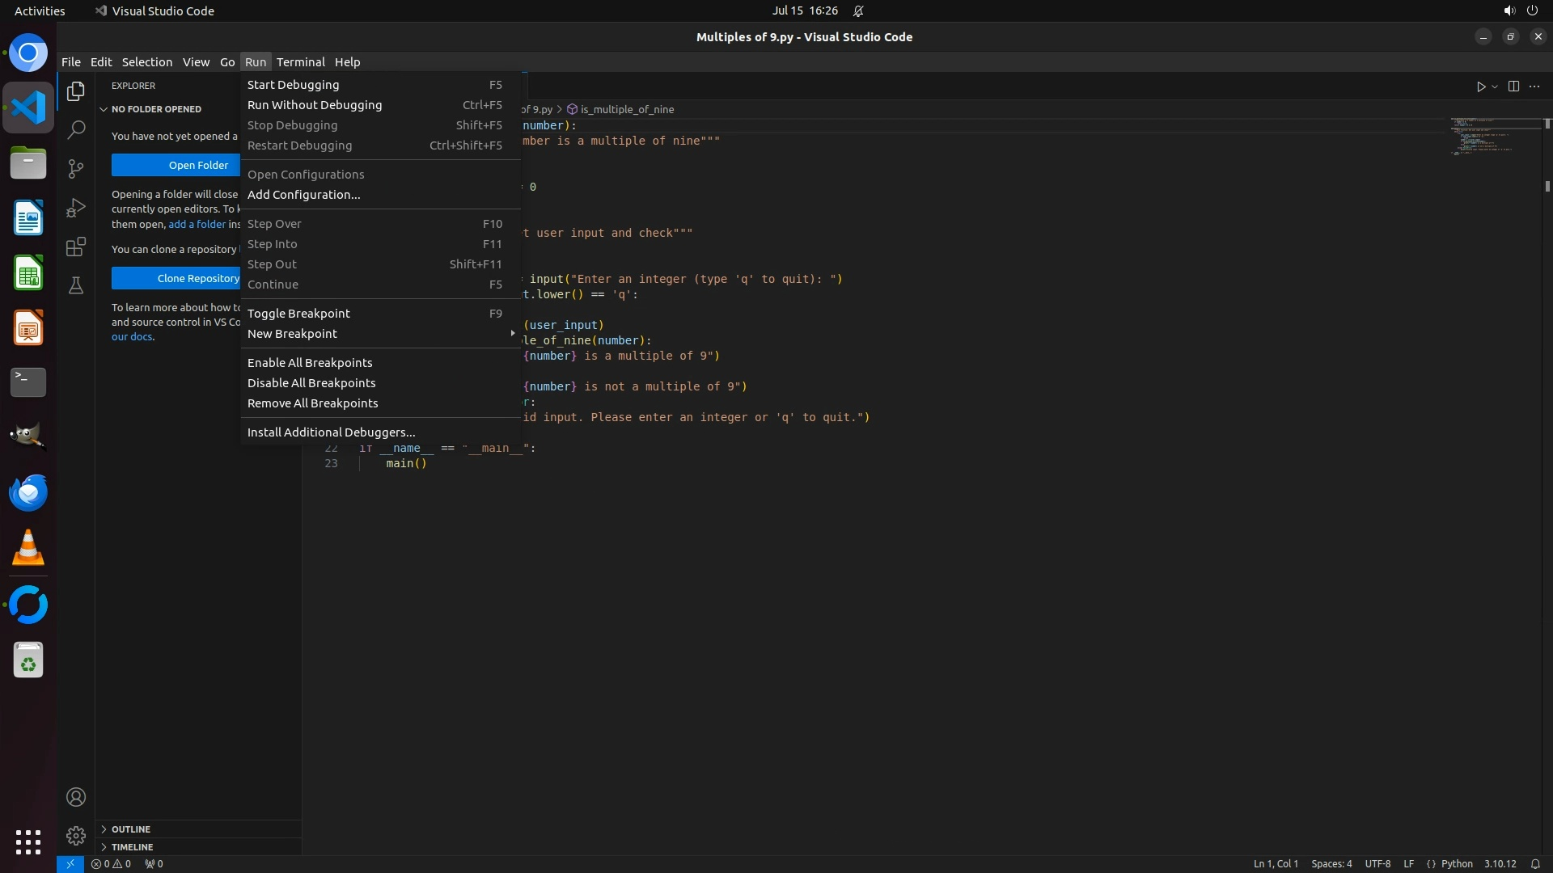Select Enable All Breakpoints menu entry
The image size is (1553, 873).
tap(310, 363)
